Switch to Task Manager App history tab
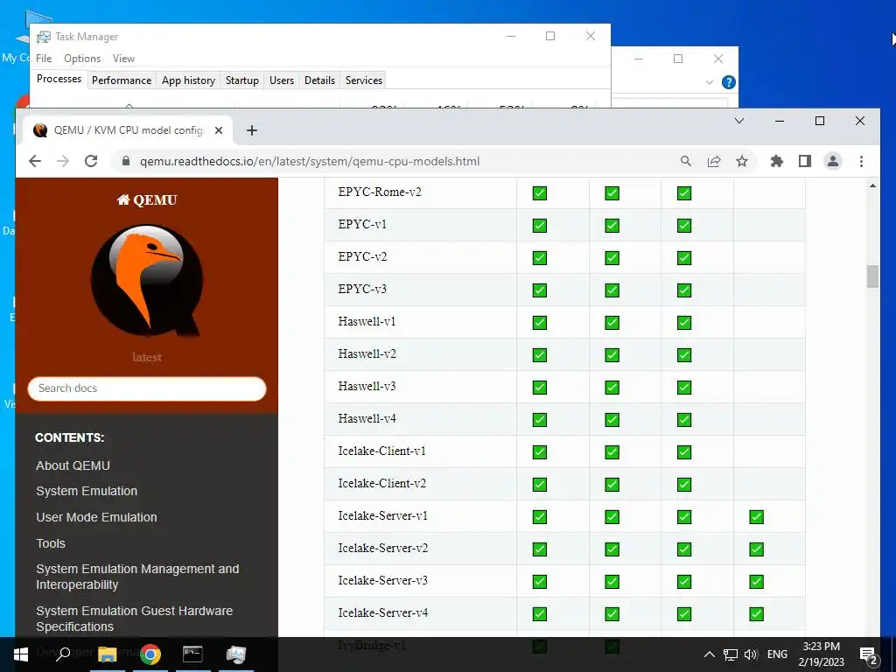The height and width of the screenshot is (672, 896). pyautogui.click(x=189, y=80)
